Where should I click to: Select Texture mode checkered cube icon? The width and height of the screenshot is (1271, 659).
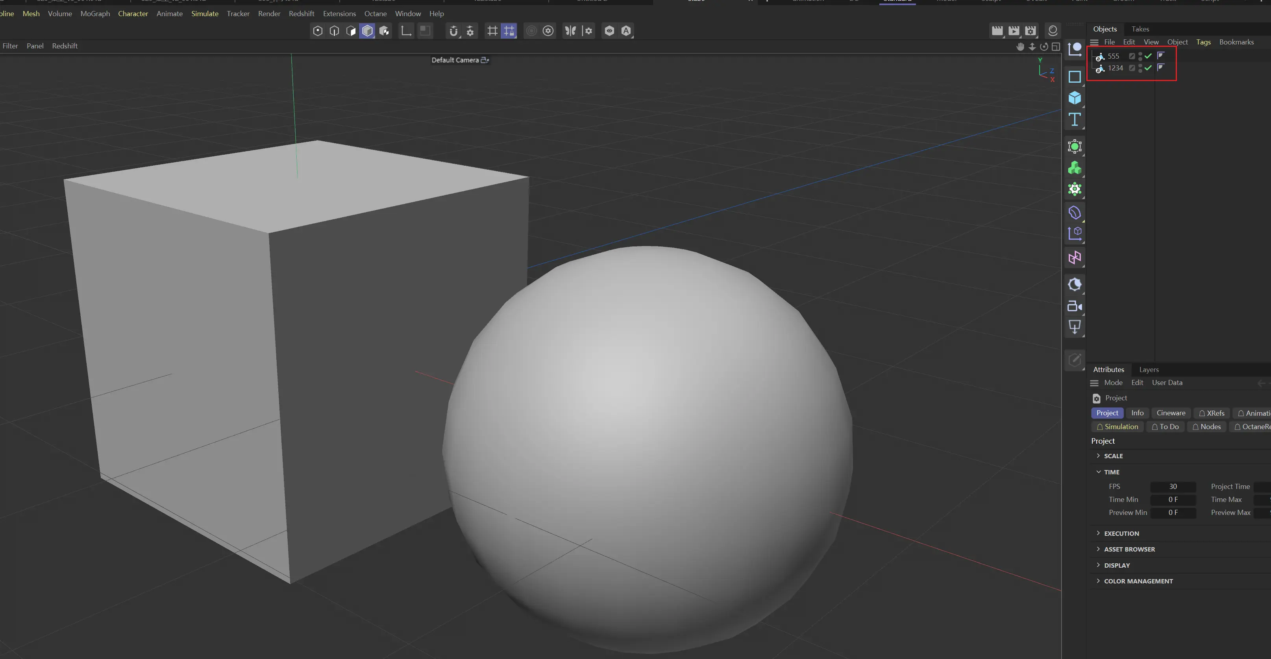coord(384,31)
